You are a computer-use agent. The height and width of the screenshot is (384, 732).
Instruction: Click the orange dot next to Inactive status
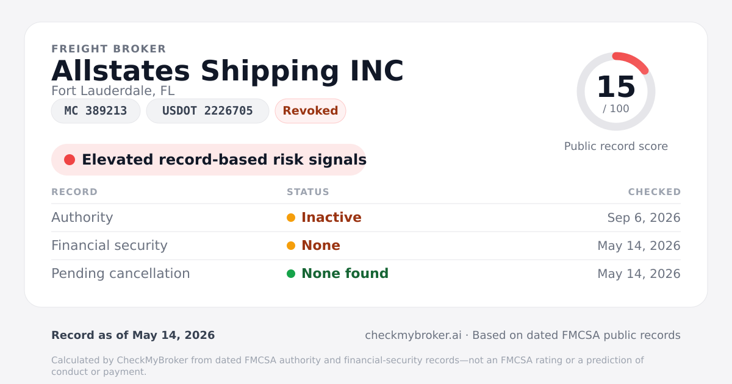tap(291, 218)
